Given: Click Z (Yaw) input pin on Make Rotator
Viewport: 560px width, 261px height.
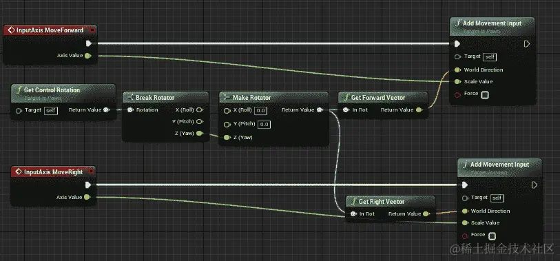Looking at the screenshot, I should (x=227, y=138).
